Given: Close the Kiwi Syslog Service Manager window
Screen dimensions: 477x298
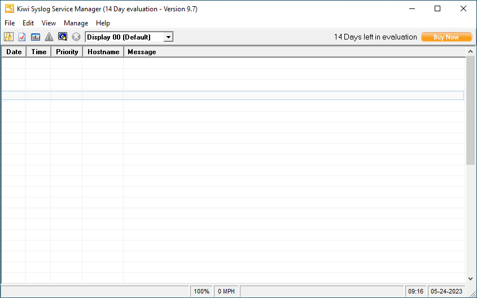Looking at the screenshot, I should 463,9.
